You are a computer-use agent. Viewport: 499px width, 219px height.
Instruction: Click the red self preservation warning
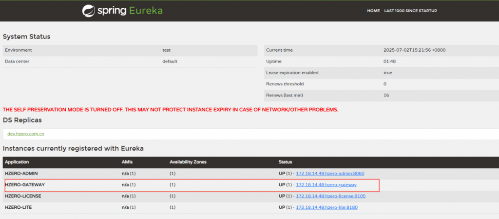click(x=171, y=109)
